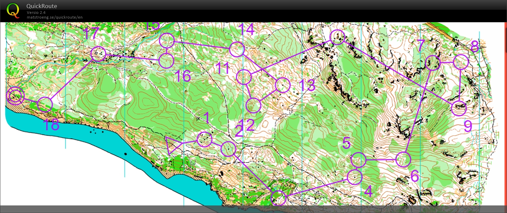Select control circle 6
The height and width of the screenshot is (213, 507).
[x=403, y=159]
